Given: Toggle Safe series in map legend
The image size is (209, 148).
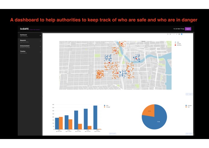Looking at the screenshot, I should tap(177, 42).
